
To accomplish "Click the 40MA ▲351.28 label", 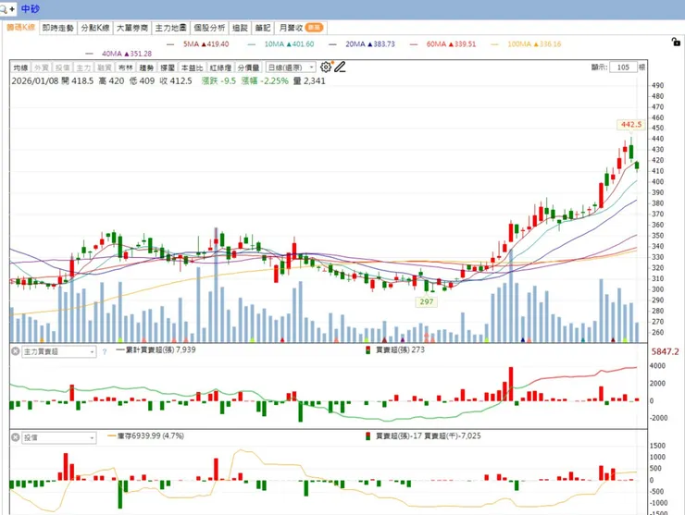I will (127, 54).
